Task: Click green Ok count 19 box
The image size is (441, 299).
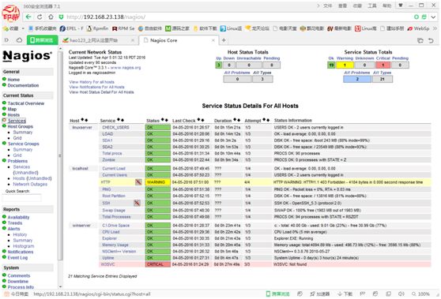Action: tap(331, 65)
